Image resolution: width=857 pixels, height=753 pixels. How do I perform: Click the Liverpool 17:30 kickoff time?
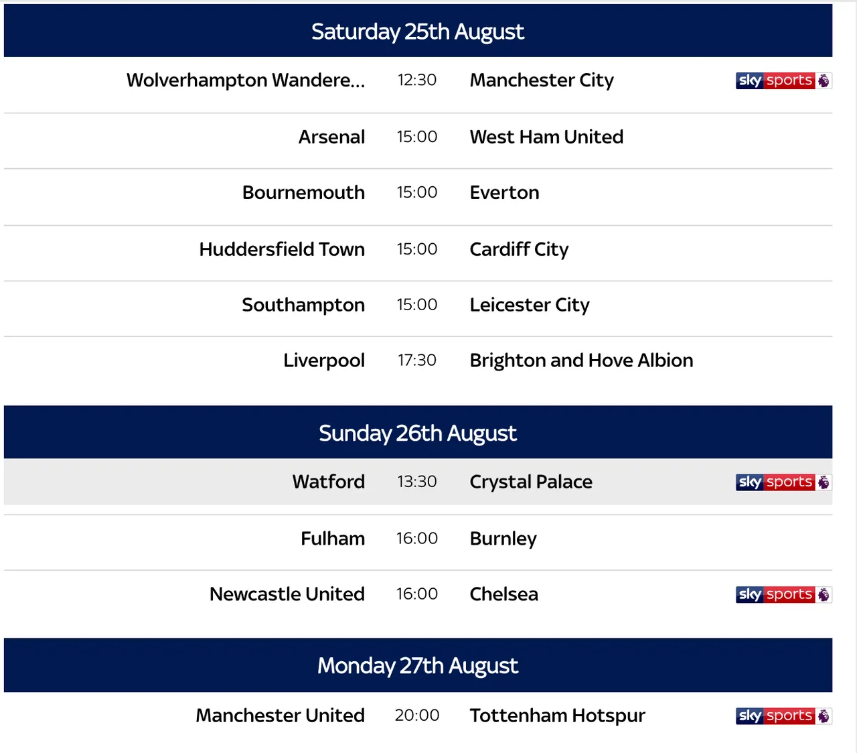pyautogui.click(x=417, y=360)
